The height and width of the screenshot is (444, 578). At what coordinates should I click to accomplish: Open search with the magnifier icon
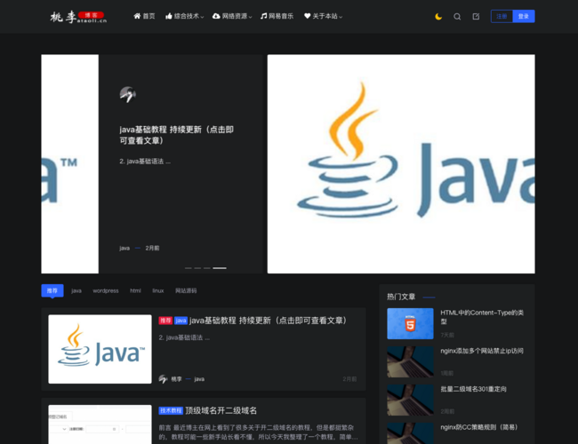(x=457, y=17)
